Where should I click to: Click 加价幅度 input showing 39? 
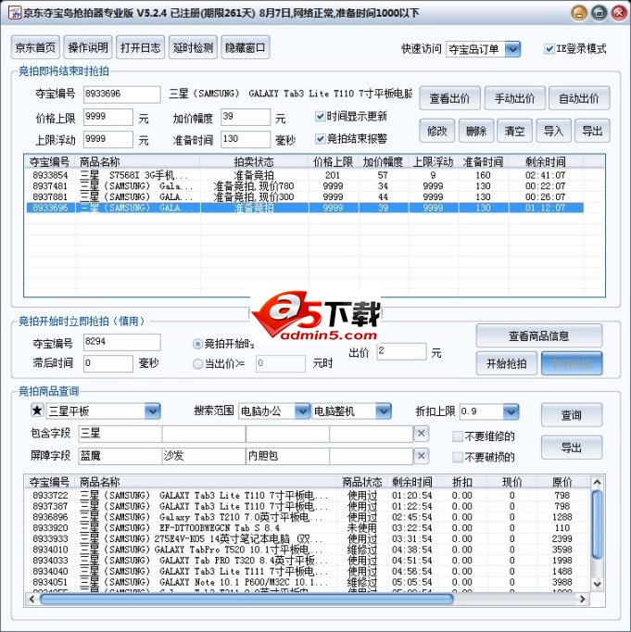(x=246, y=117)
